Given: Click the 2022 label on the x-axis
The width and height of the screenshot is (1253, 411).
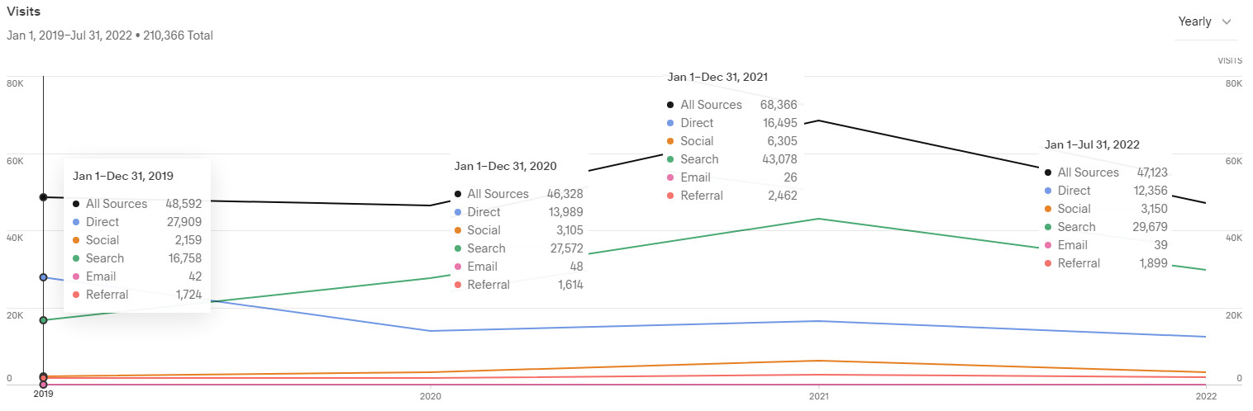Looking at the screenshot, I should coord(1206,394).
